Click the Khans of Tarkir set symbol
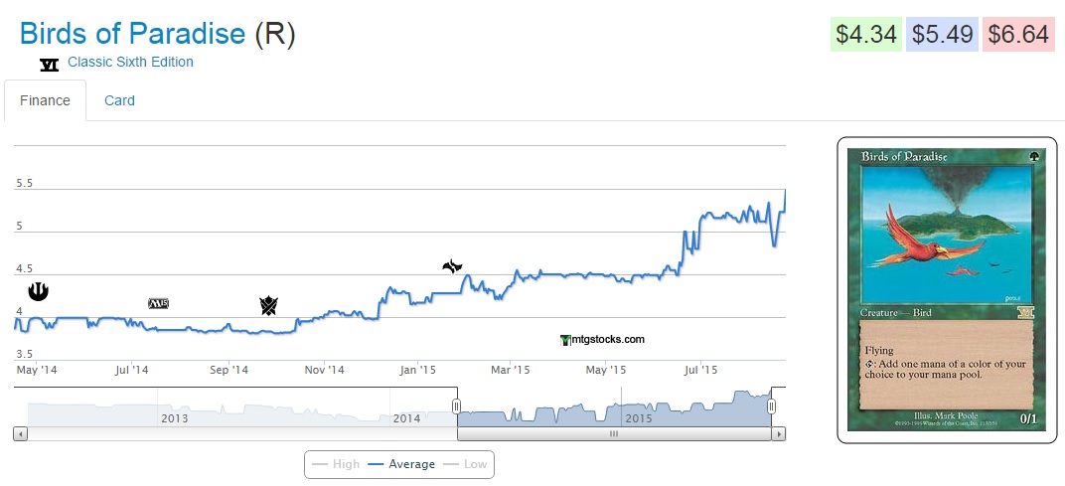 (x=268, y=305)
